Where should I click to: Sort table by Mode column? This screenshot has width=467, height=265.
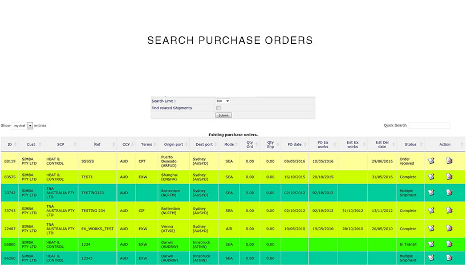click(x=229, y=144)
